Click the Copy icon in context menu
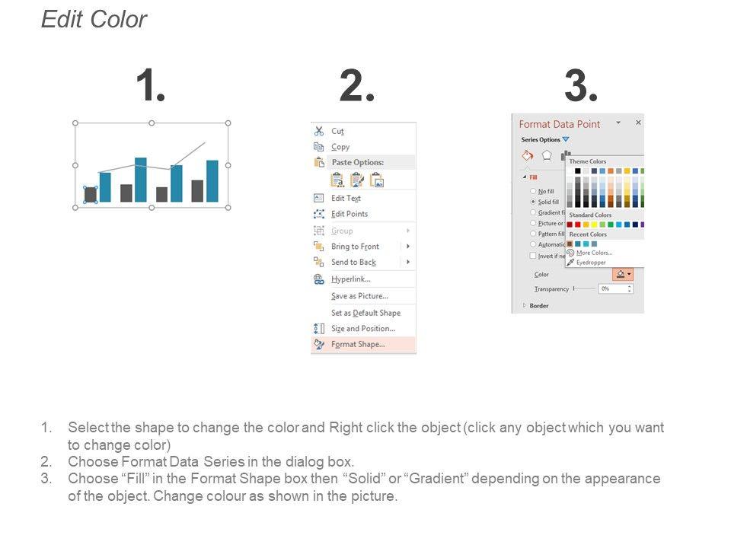This screenshot has width=731, height=548. click(318, 147)
